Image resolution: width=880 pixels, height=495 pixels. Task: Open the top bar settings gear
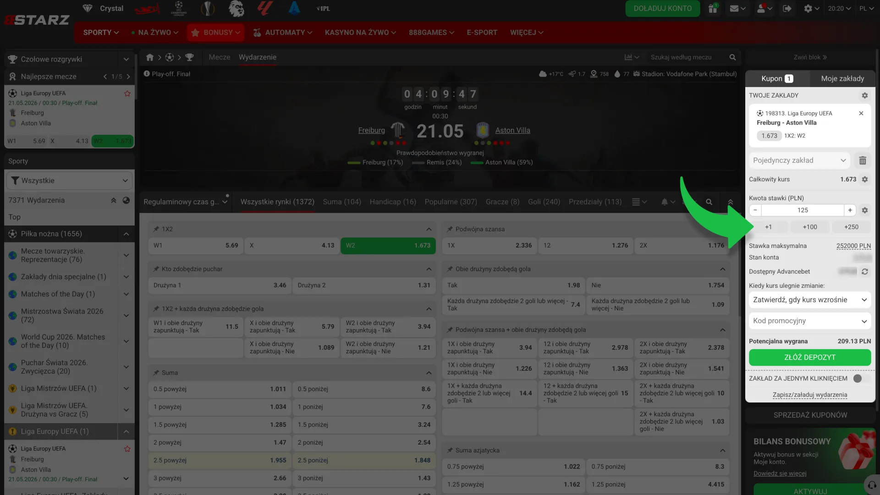[x=811, y=8]
